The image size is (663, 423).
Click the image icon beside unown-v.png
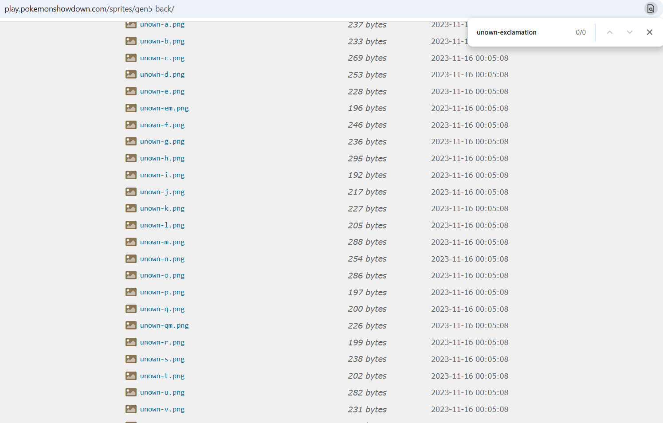[x=131, y=409]
